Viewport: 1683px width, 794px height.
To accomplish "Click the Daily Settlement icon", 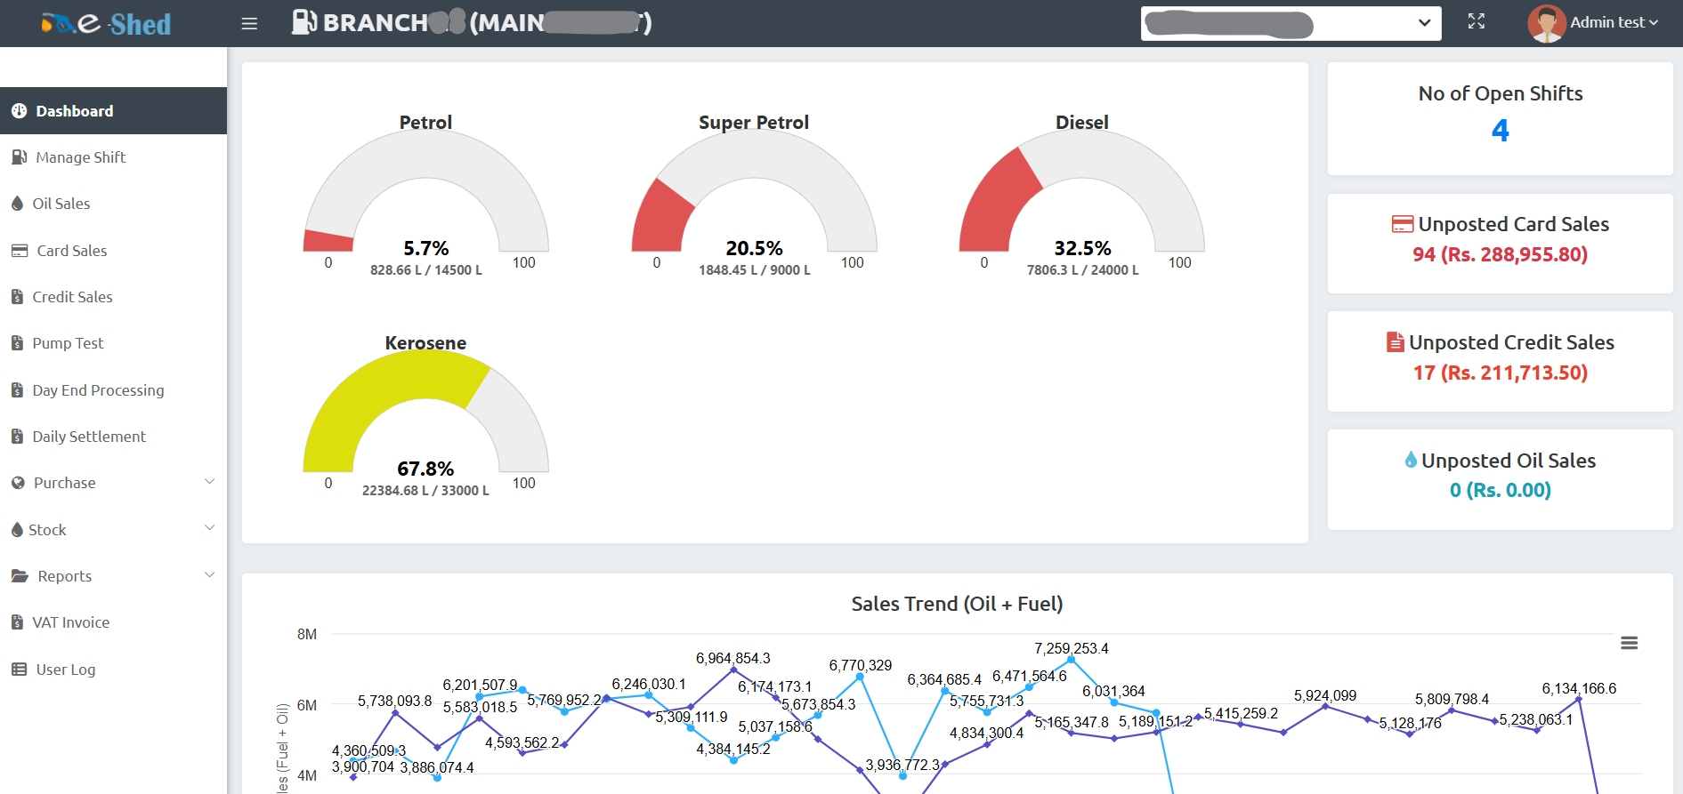I will pos(17,437).
